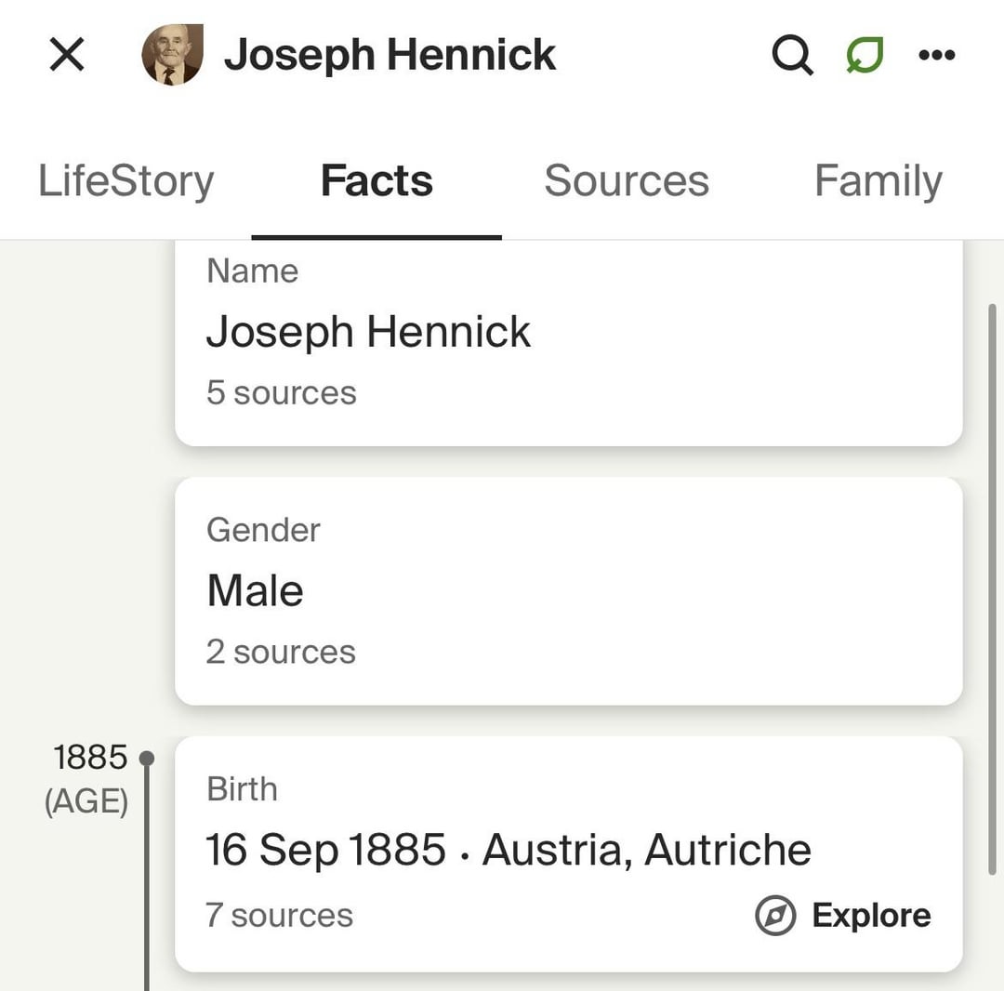1004x991 pixels.
Task: Tap the green Ancestry leaf hints icon
Action: pos(865,55)
